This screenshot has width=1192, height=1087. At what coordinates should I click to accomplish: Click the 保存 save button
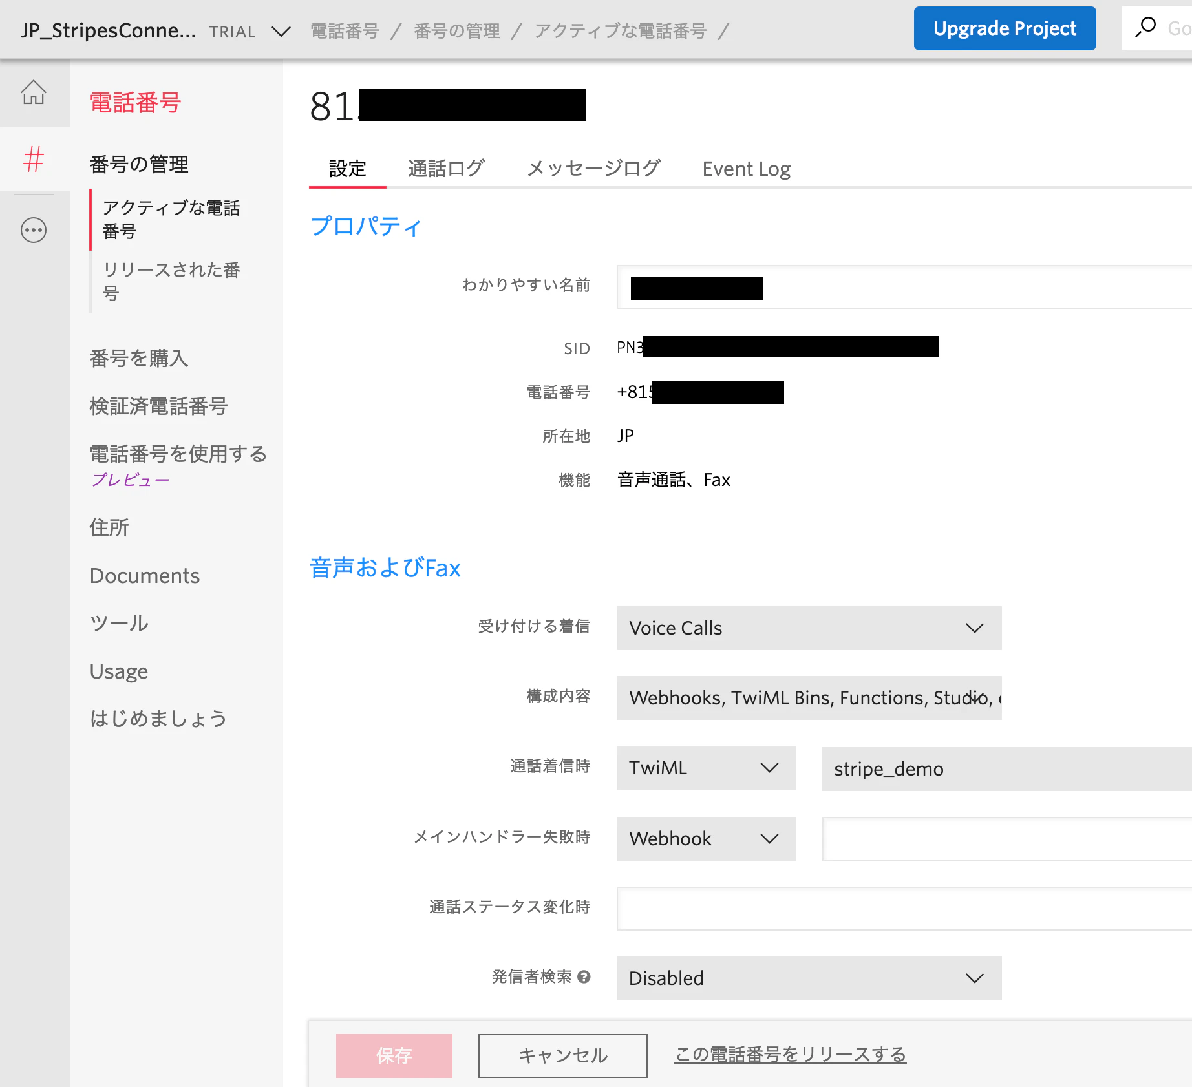click(394, 1056)
